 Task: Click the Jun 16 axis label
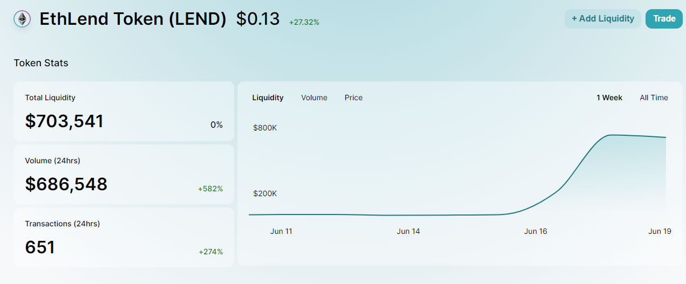coord(535,231)
